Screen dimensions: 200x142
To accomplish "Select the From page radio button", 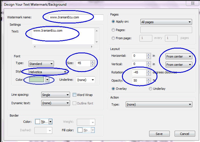I will tap(113, 38).
